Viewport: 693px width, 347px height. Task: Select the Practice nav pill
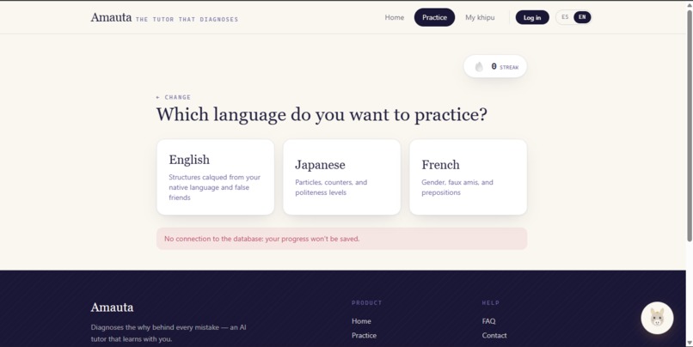(x=434, y=17)
